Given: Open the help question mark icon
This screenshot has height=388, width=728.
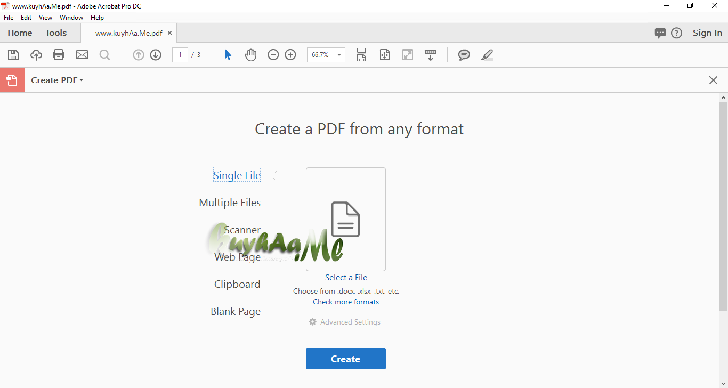Looking at the screenshot, I should point(676,33).
